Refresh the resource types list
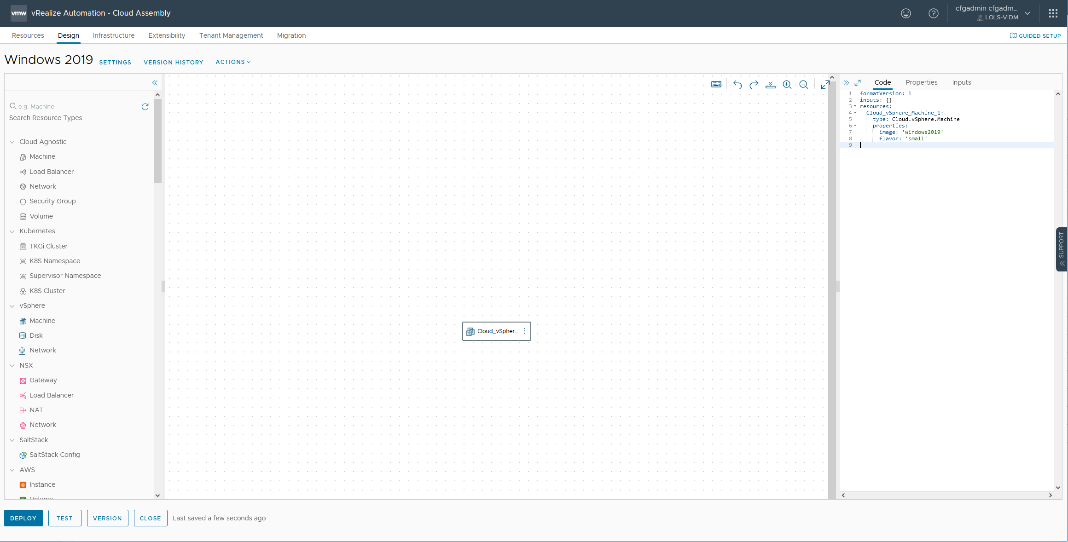Image resolution: width=1068 pixels, height=542 pixels. click(145, 107)
